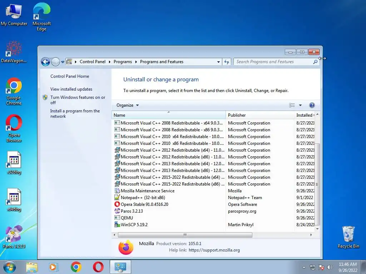The image size is (366, 274).
Task: Open Install a program from the network
Action: 75,113
